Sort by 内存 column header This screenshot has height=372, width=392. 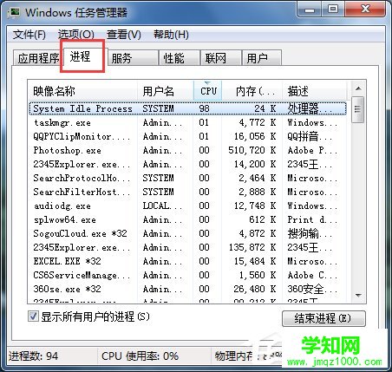point(252,91)
